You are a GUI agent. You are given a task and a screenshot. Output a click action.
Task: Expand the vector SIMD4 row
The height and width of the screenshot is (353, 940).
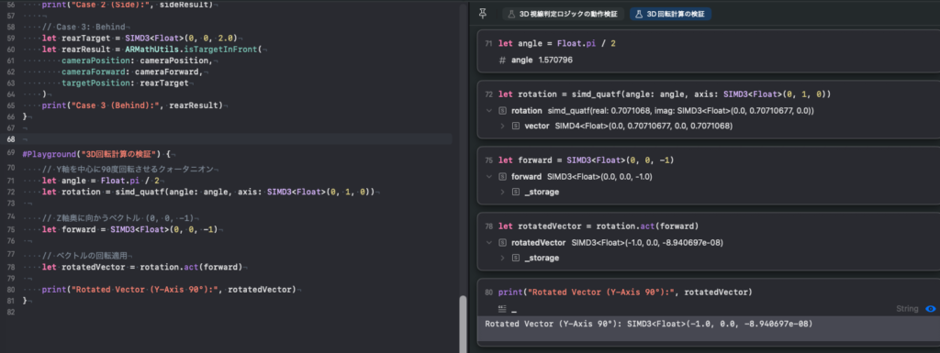point(502,127)
